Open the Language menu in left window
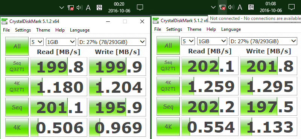This screenshot has width=301, height=139. 80,30
